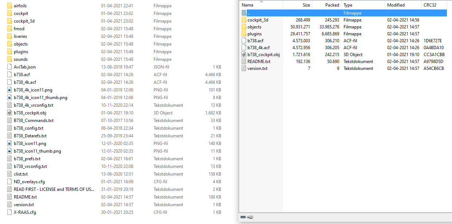Click the 50.931.271 size value of objects

click(x=300, y=27)
